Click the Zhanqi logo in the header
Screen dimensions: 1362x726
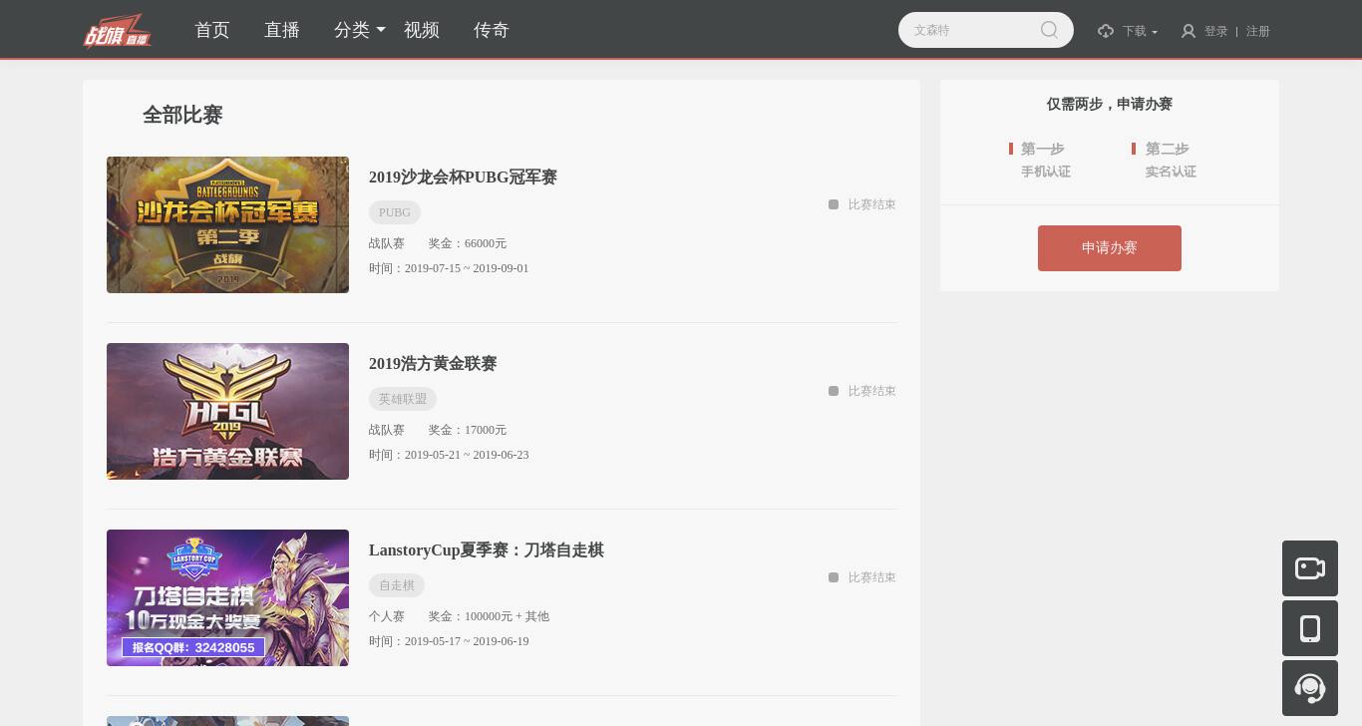118,30
